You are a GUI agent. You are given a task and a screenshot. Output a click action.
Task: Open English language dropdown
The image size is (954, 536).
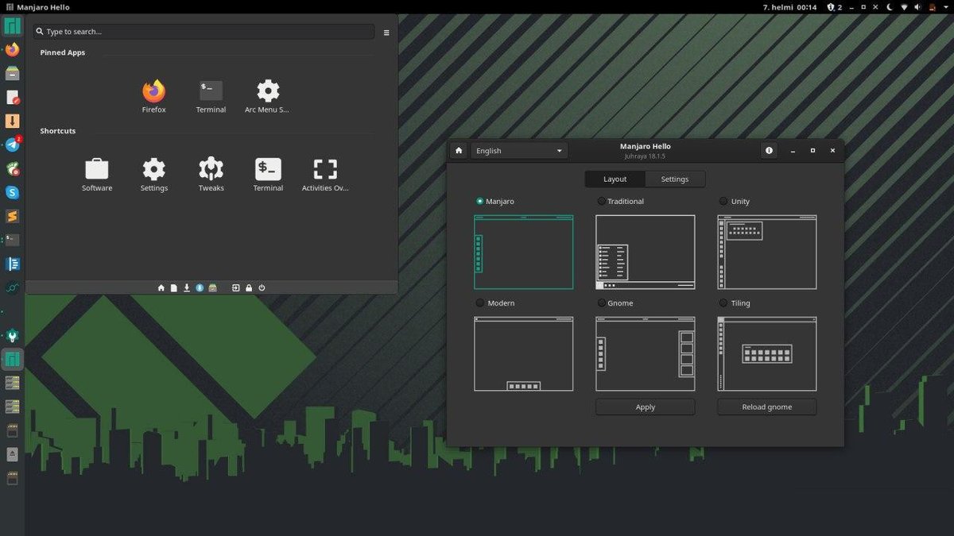519,150
